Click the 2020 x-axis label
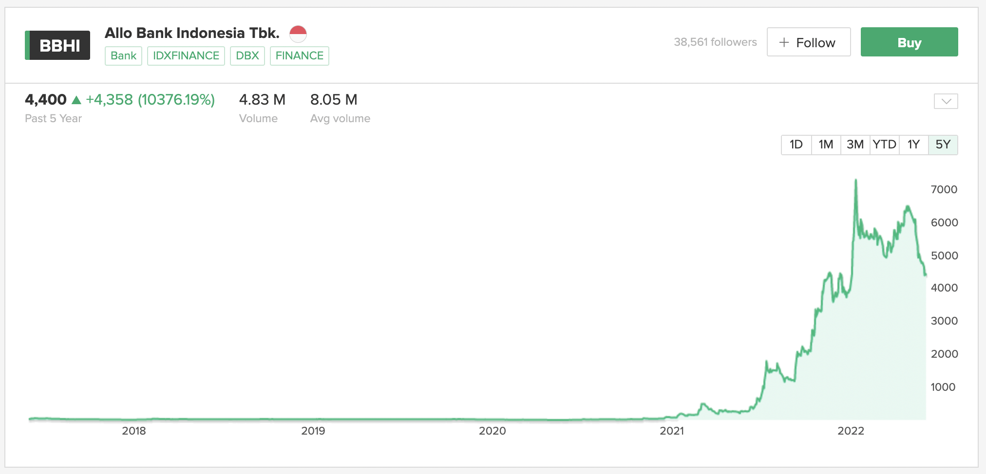The height and width of the screenshot is (474, 986). [x=493, y=431]
